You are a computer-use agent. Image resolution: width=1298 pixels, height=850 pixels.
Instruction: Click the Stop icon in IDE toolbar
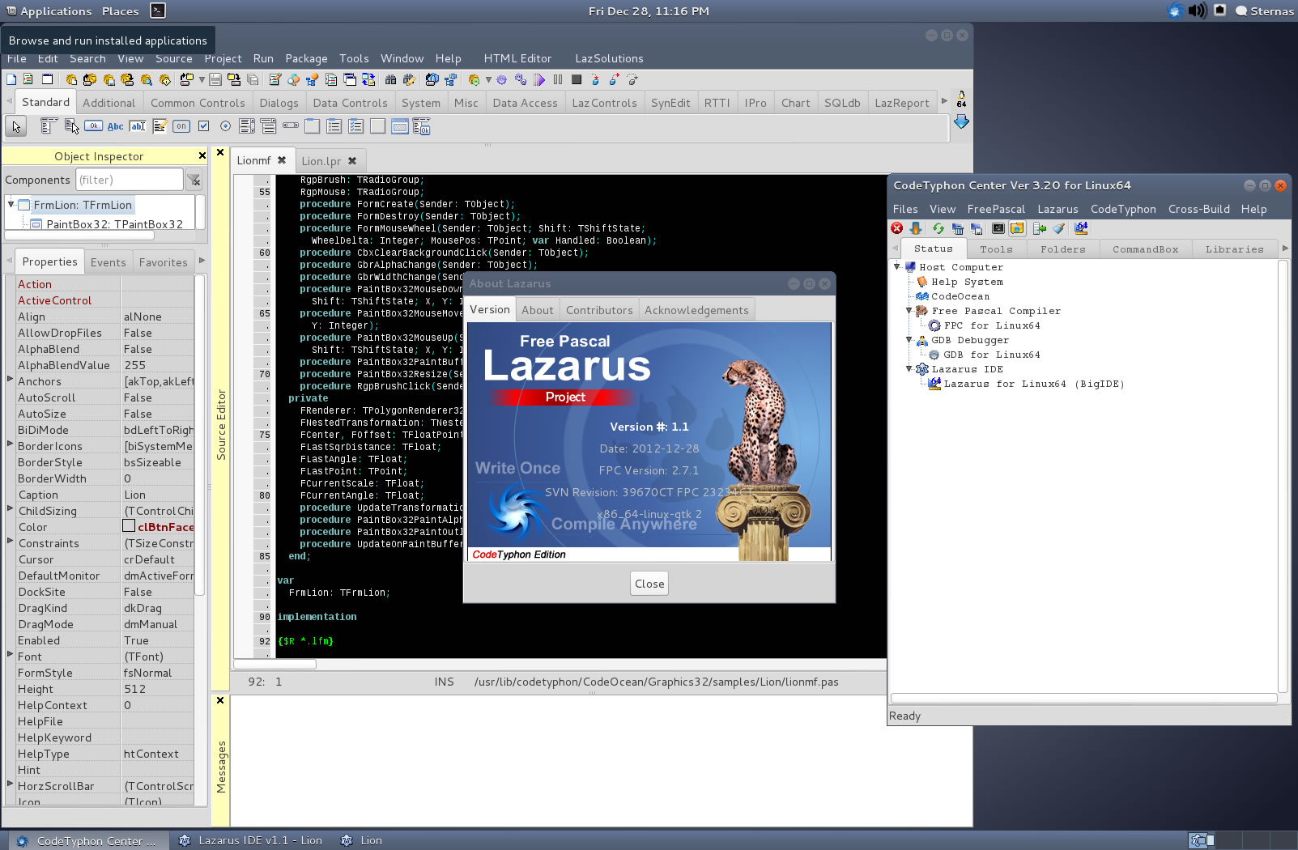pos(577,80)
